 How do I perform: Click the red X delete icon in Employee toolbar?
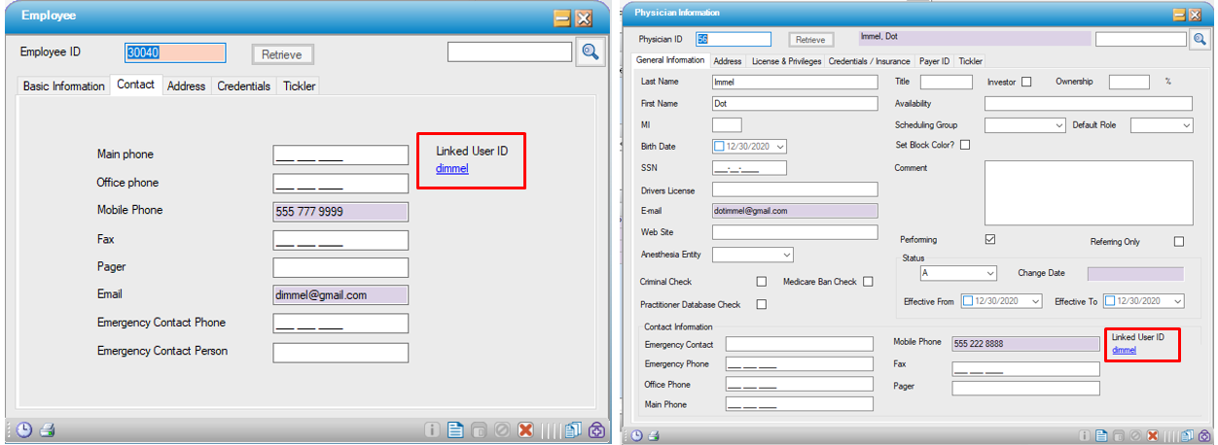coord(525,429)
